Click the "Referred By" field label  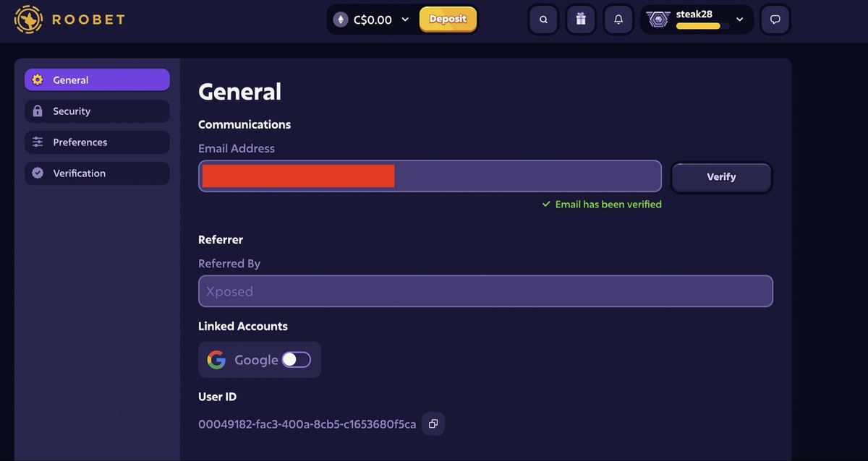pyautogui.click(x=229, y=264)
